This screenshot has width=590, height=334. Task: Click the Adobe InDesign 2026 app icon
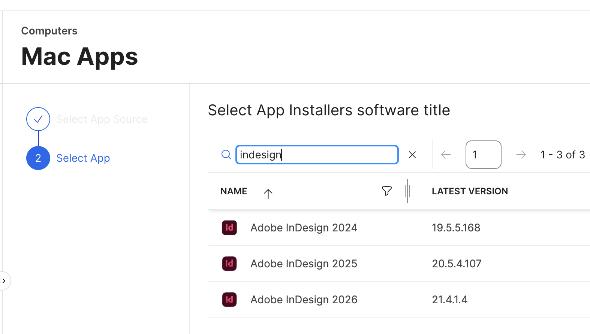[x=229, y=300]
